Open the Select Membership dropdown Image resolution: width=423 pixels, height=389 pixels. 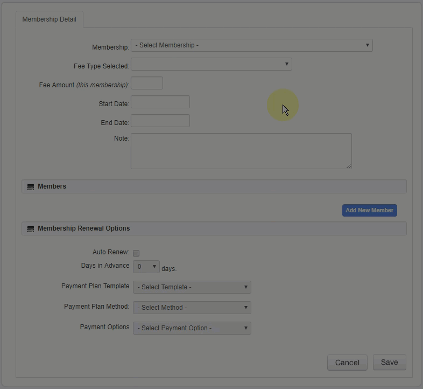(x=251, y=45)
